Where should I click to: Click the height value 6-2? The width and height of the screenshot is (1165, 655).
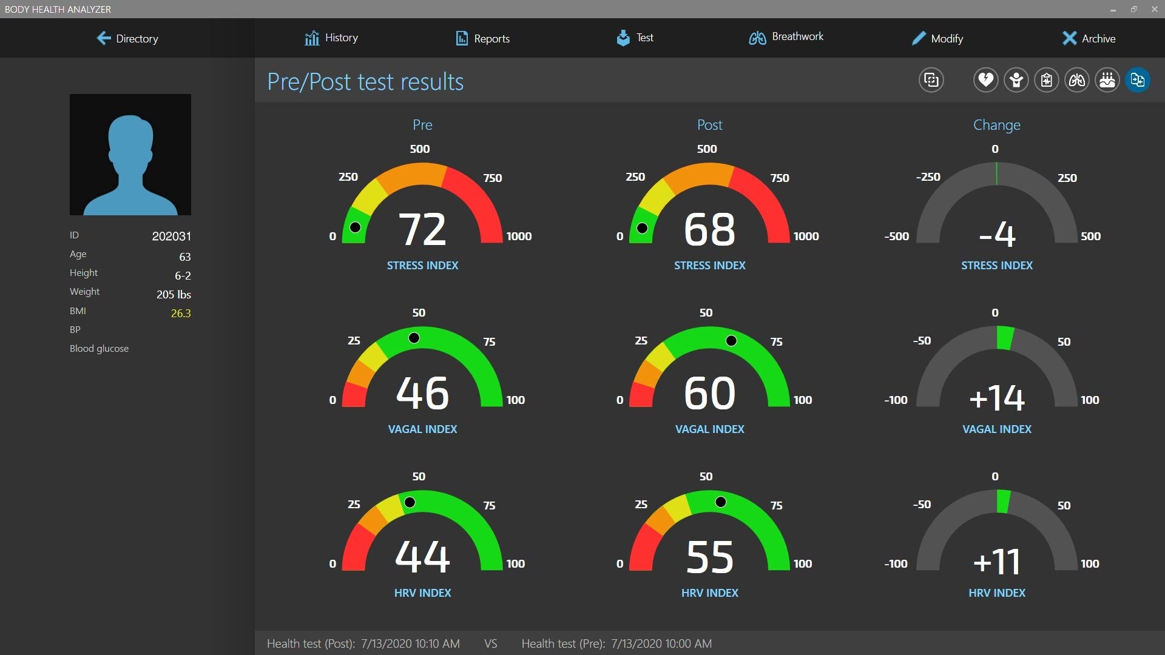click(x=183, y=276)
